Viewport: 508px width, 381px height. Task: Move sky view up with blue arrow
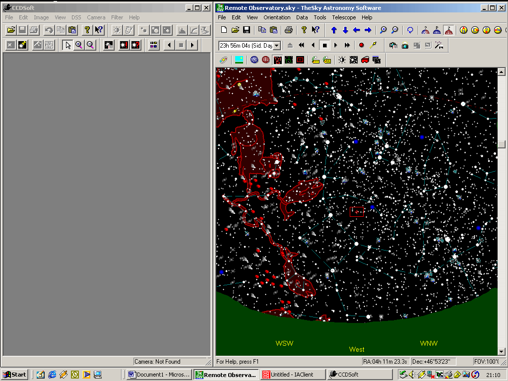(x=334, y=30)
